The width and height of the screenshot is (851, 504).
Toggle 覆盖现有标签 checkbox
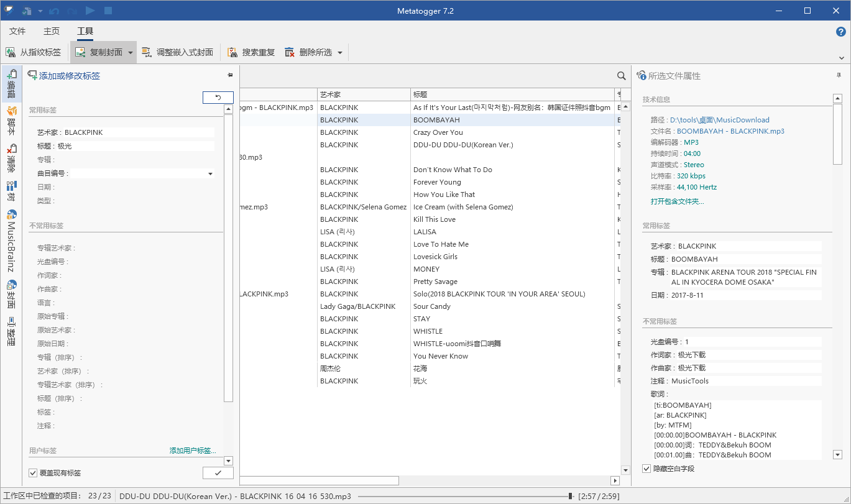[x=34, y=473]
